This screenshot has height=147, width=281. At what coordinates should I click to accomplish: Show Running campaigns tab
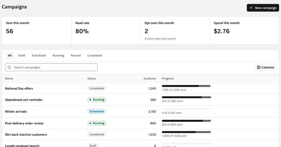click(58, 56)
